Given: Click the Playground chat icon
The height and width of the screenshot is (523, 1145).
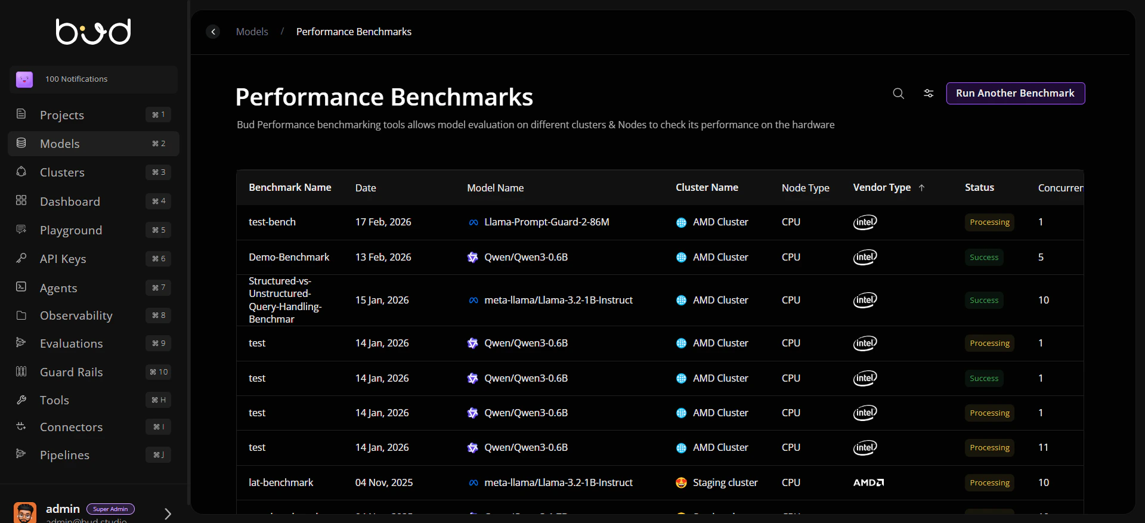Looking at the screenshot, I should 21,230.
